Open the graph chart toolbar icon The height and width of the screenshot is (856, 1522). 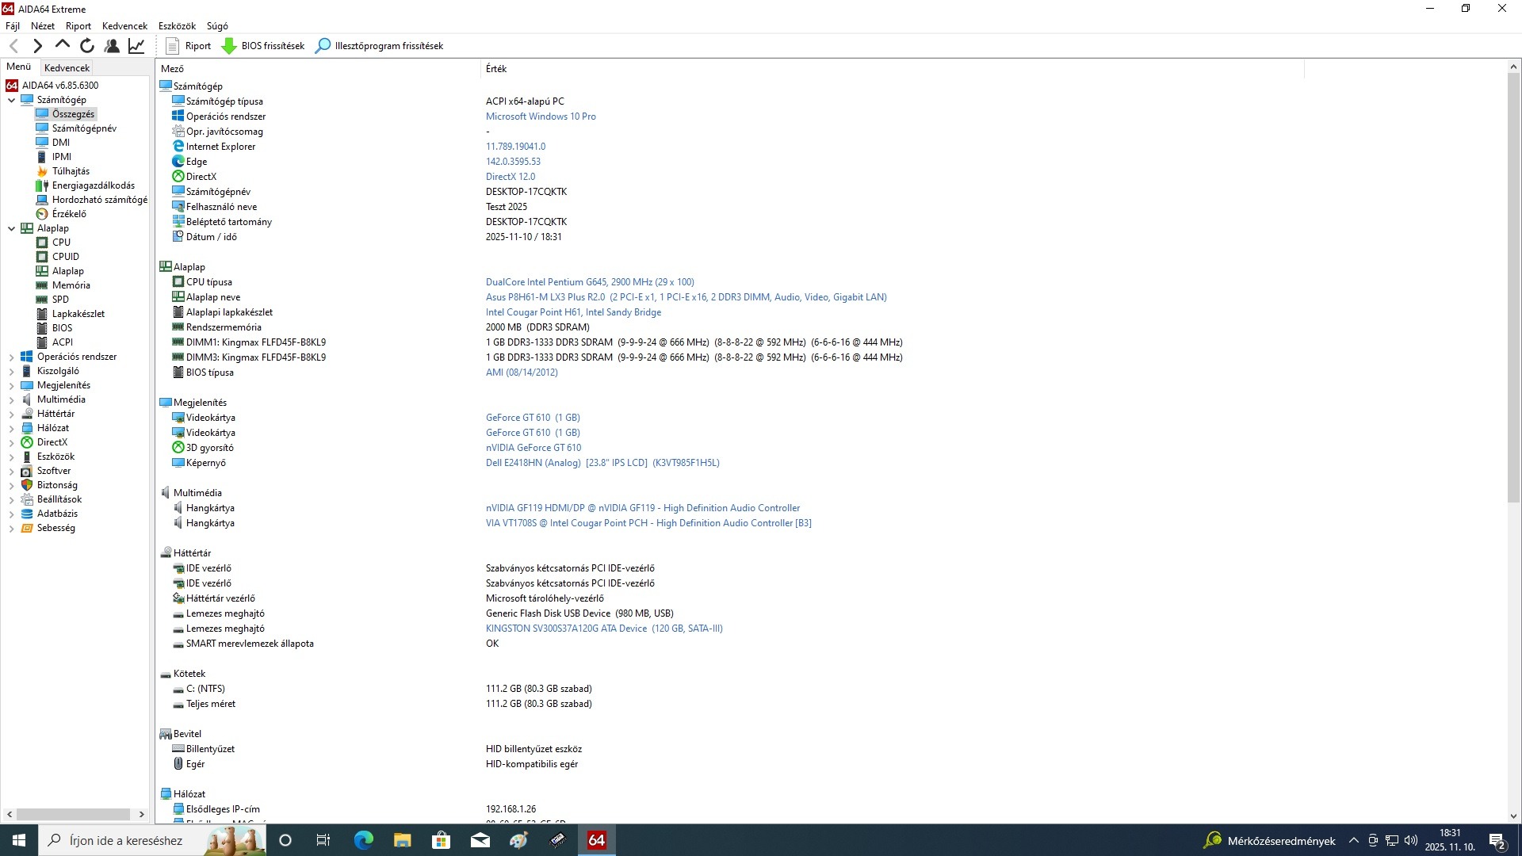pyautogui.click(x=136, y=46)
